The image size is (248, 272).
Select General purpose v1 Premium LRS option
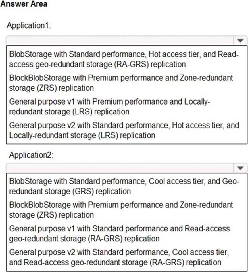click(x=110, y=107)
